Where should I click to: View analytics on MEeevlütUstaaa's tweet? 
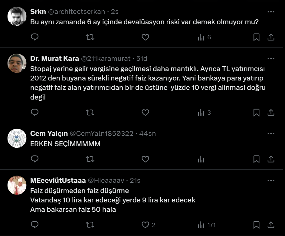[x=201, y=225]
